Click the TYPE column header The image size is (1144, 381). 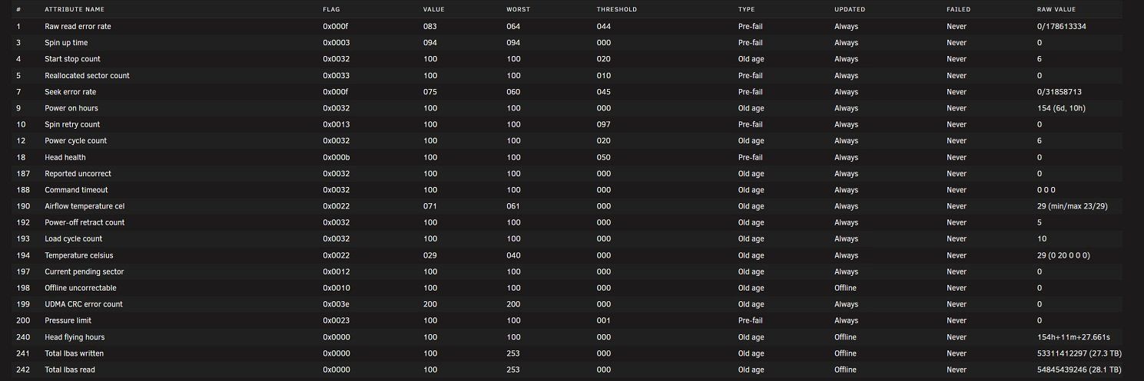746,9
